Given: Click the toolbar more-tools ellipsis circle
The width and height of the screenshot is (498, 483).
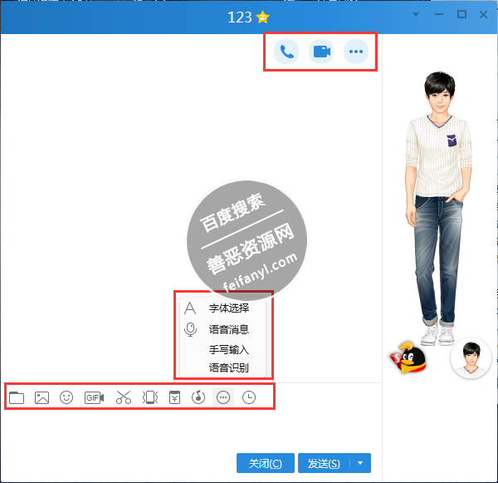Looking at the screenshot, I should 223,397.
